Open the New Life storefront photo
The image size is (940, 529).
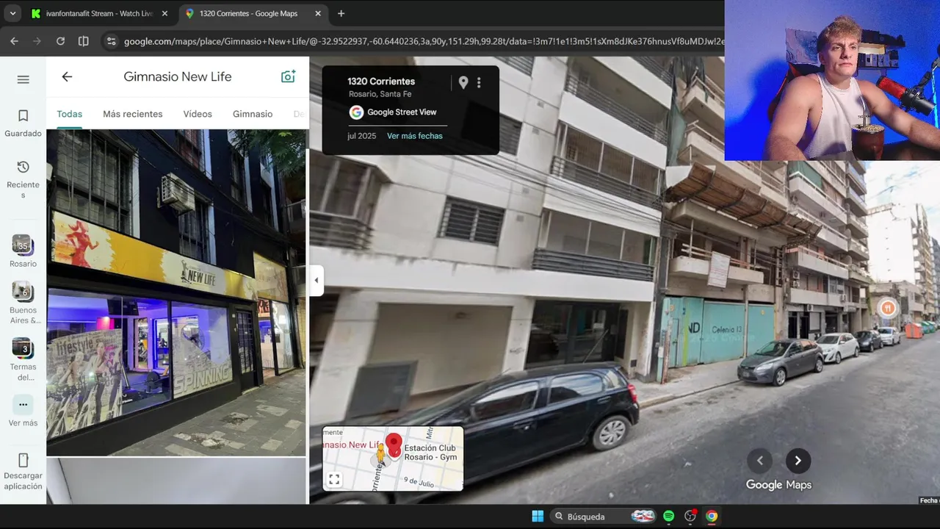point(176,292)
